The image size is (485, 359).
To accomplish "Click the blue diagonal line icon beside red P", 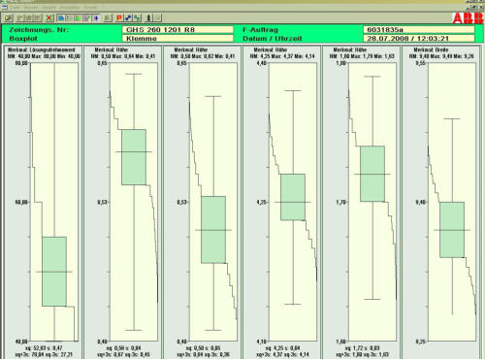I will (x=128, y=17).
